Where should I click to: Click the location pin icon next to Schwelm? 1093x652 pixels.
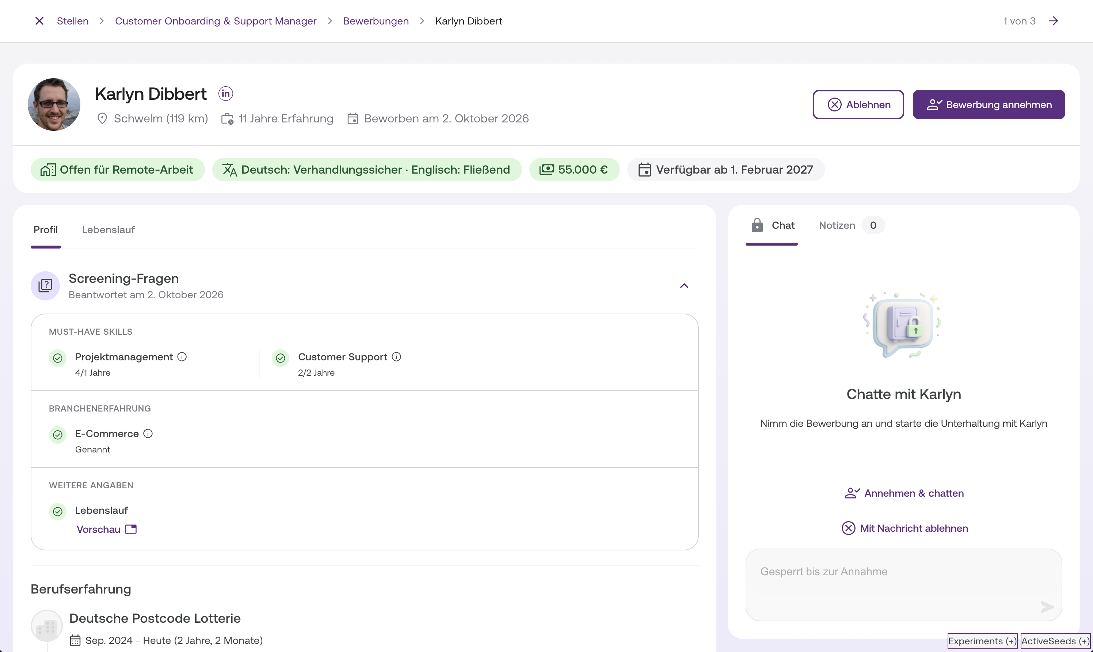tap(102, 119)
